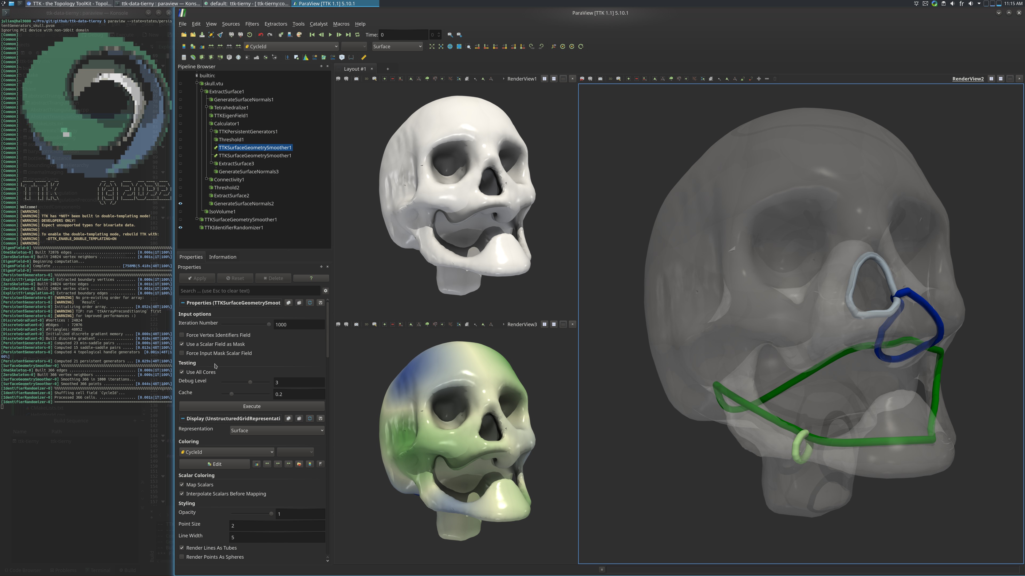This screenshot has width=1025, height=576.
Task: Click the Ruler measurement icon
Action: click(x=364, y=57)
